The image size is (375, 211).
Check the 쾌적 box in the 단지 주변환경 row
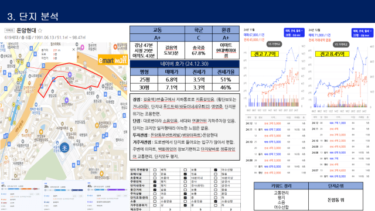[x=155, y=170]
